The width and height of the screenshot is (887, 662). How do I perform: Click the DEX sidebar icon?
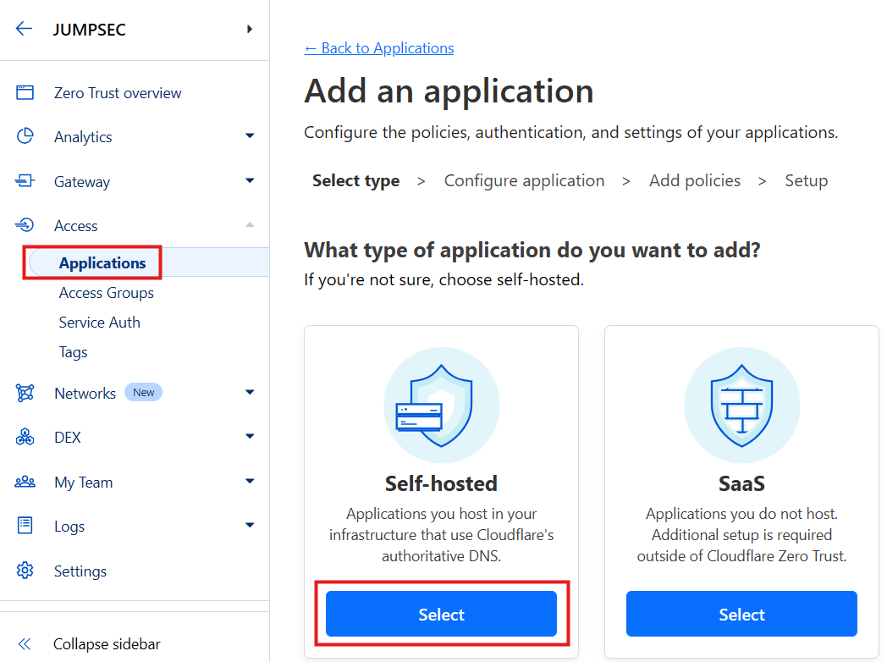[x=25, y=437]
